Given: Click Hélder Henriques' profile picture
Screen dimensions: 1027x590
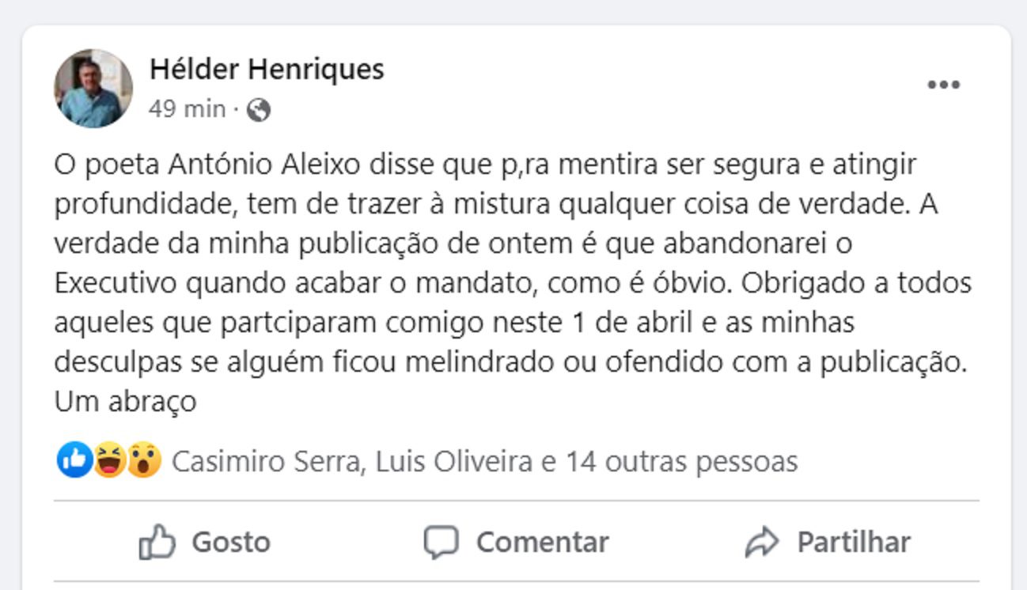Looking at the screenshot, I should click(x=93, y=88).
